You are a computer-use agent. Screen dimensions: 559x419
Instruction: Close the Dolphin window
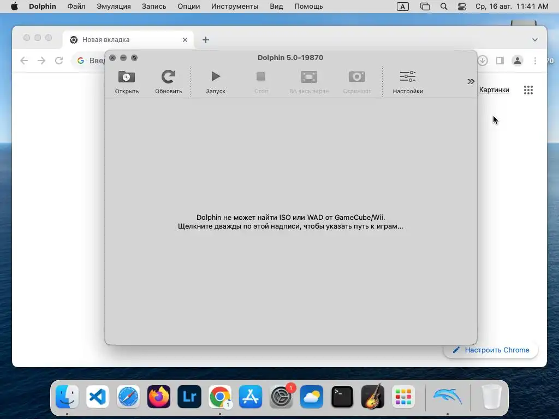(112, 58)
